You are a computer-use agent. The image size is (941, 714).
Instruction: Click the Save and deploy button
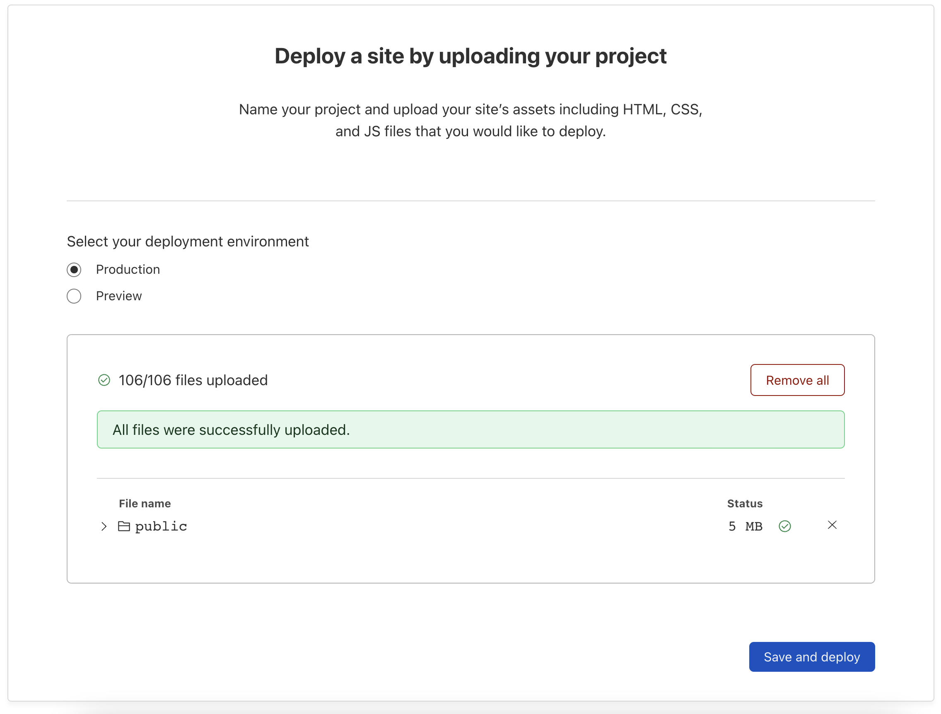(812, 656)
